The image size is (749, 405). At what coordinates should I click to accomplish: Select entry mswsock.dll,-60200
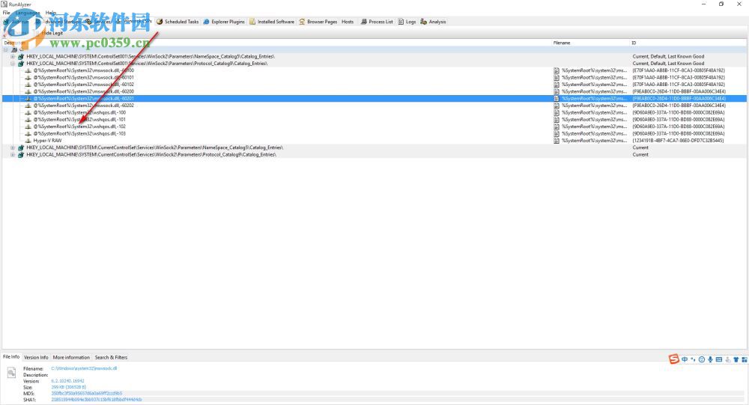coord(84,91)
